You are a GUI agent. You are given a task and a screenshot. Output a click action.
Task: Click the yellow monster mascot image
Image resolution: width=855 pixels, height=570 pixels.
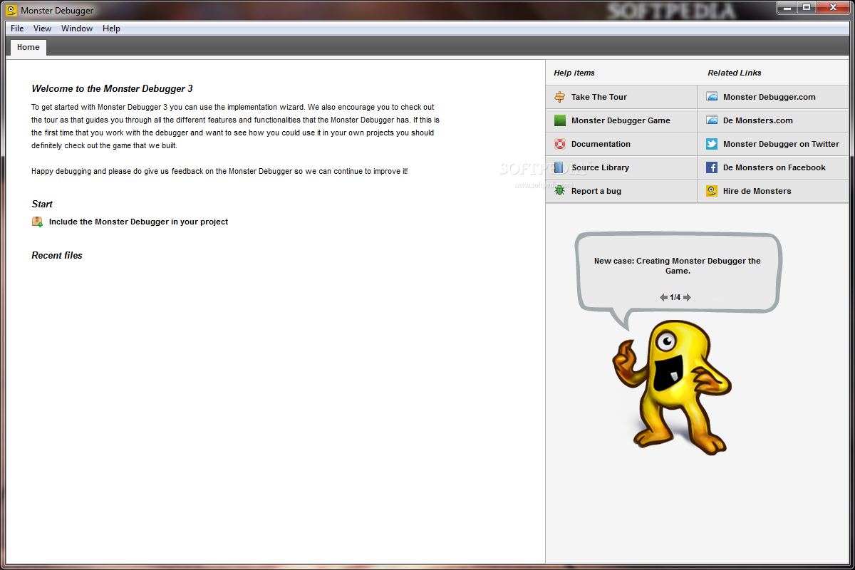671,387
